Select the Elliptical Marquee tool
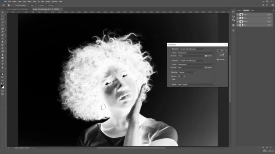The height and width of the screenshot is (154, 275). click(x=3, y=16)
